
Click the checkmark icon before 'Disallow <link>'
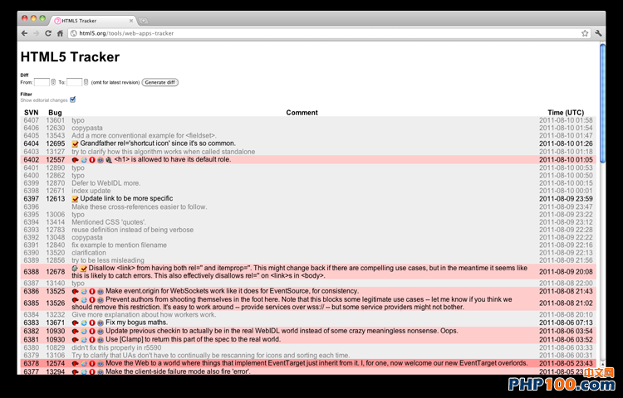[83, 269]
